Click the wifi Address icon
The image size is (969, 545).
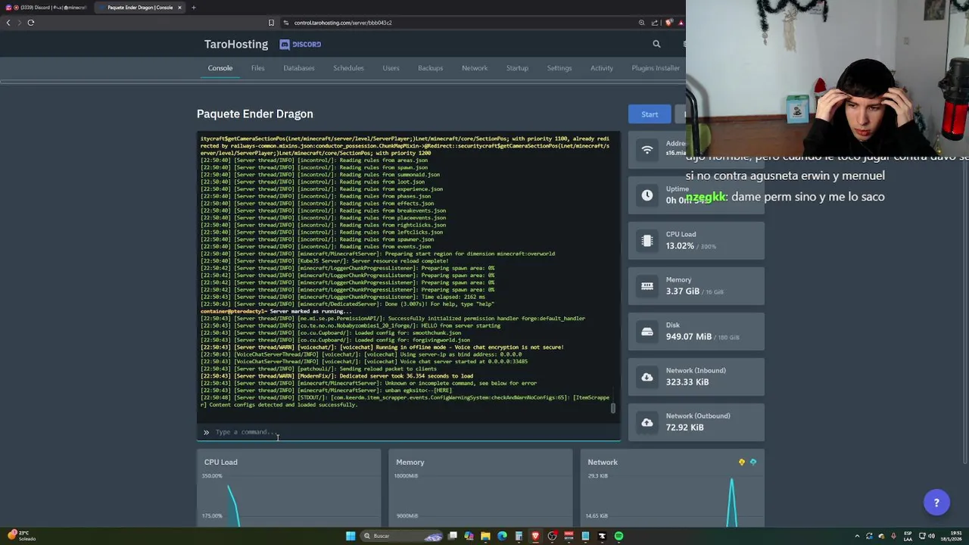[x=647, y=150]
